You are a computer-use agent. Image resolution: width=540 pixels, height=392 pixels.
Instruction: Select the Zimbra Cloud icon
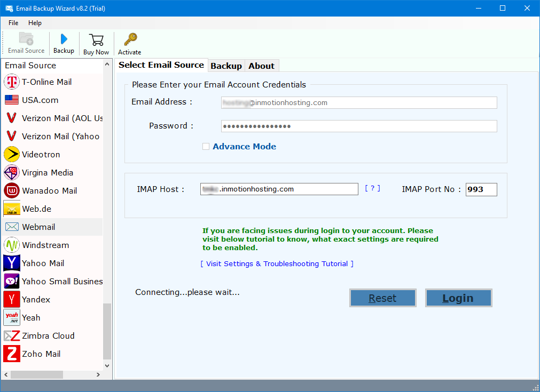12,335
